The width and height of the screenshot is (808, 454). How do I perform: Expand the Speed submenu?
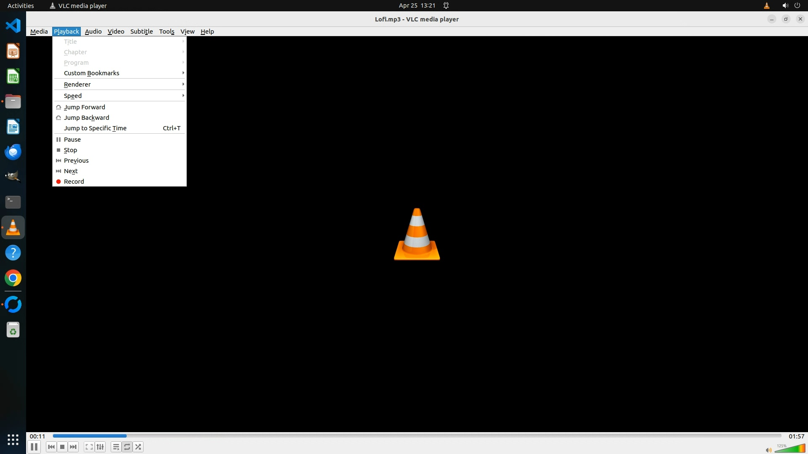point(73,96)
